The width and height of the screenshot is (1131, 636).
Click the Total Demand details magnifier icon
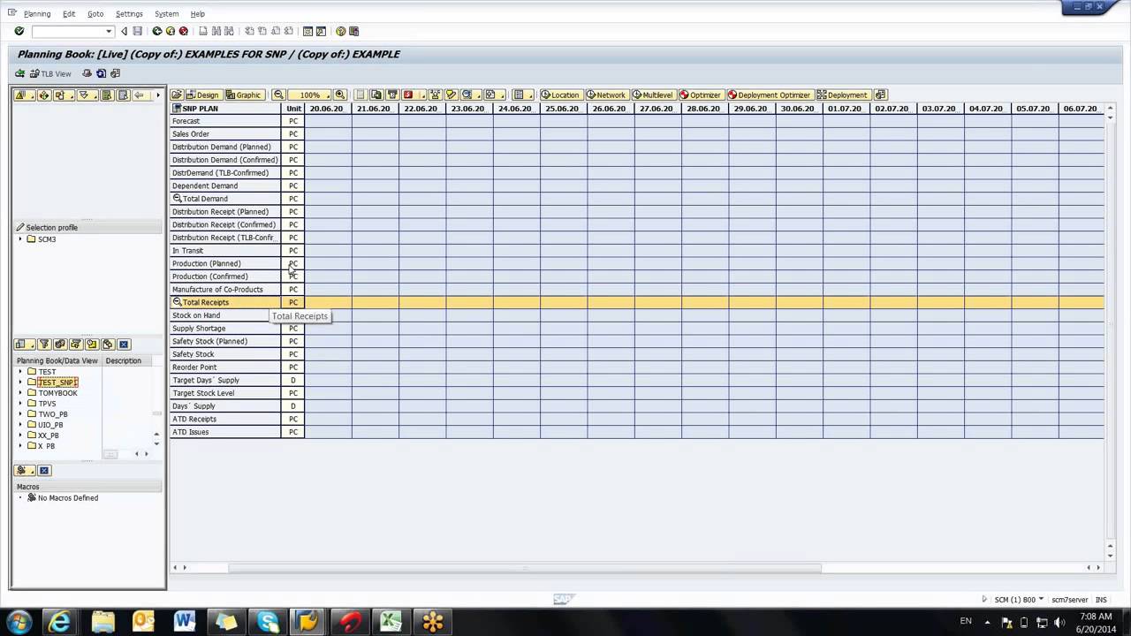tap(178, 199)
